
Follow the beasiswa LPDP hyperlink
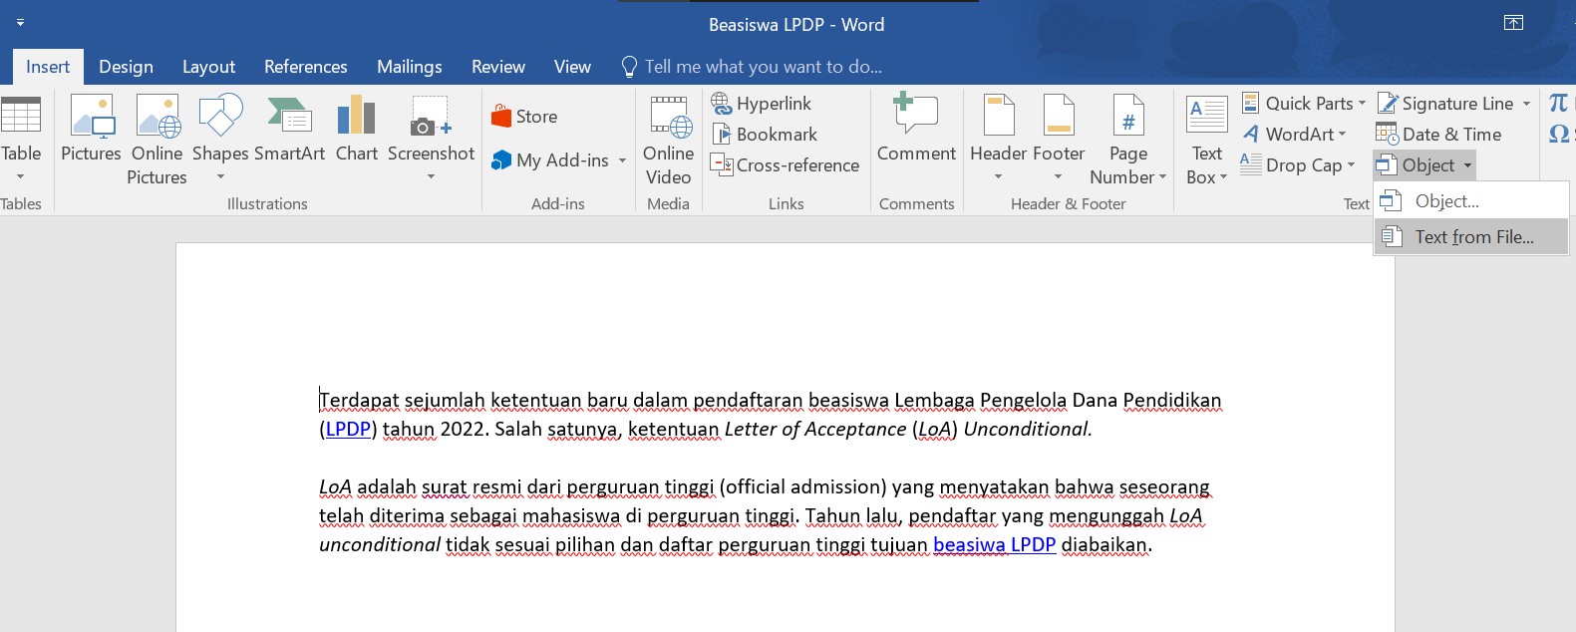pyautogui.click(x=994, y=545)
